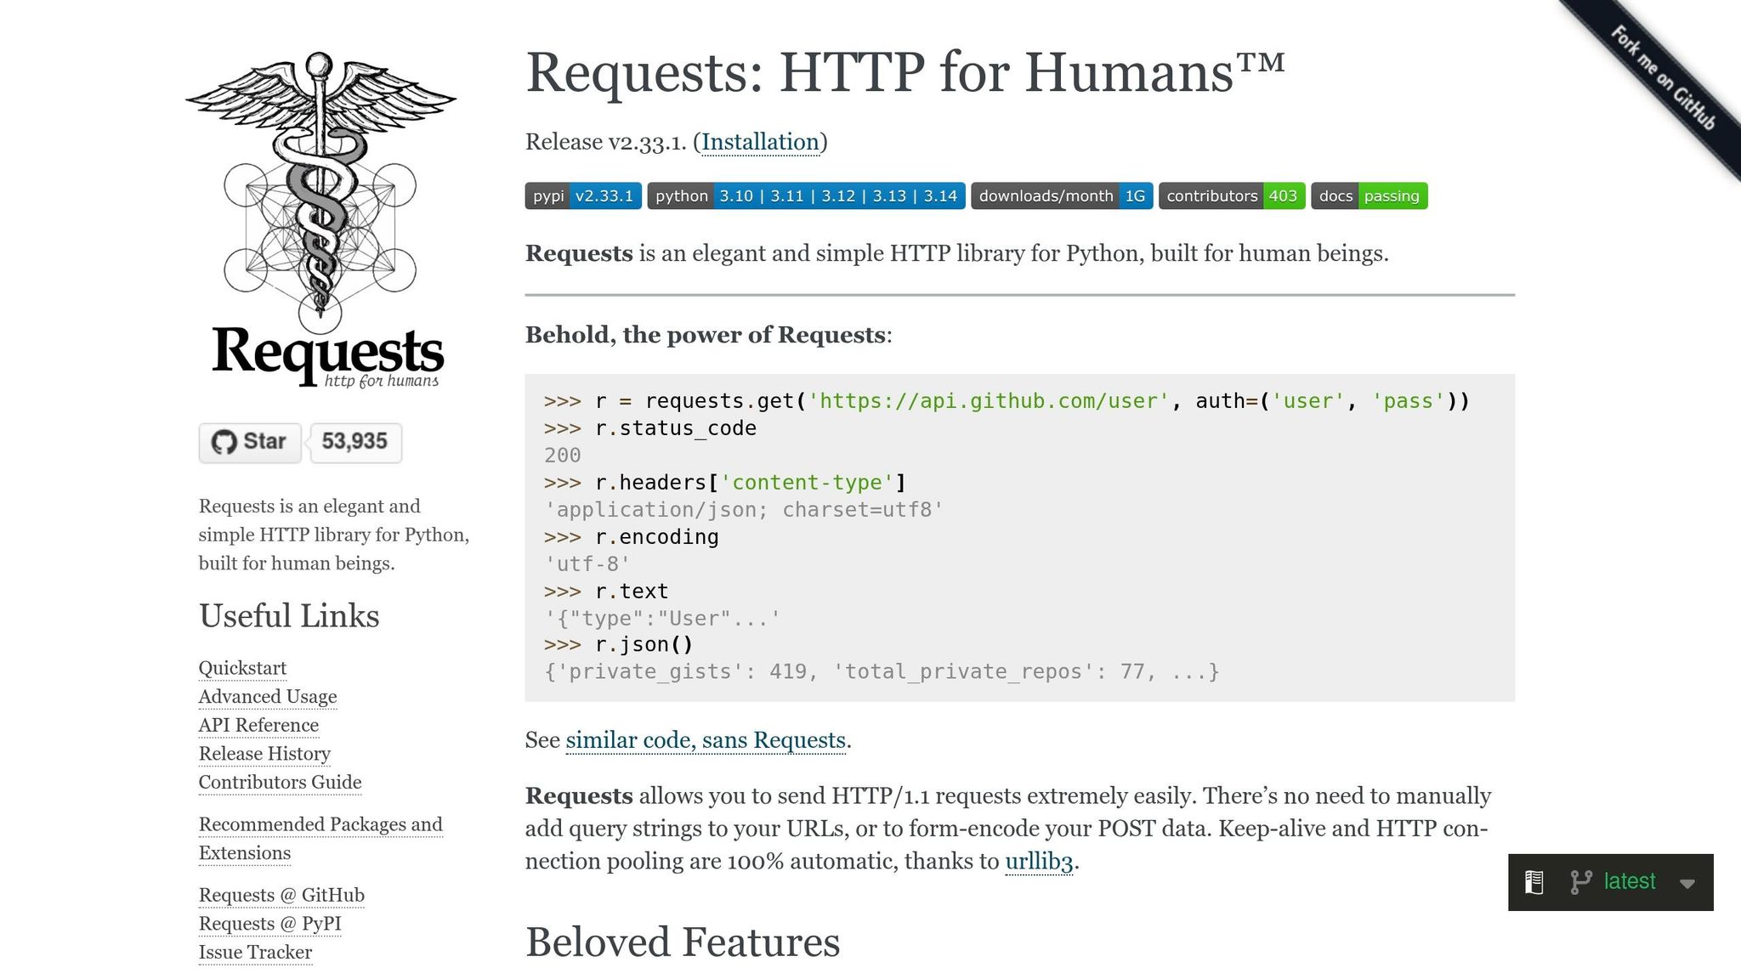Viewport: 1741px width, 979px height.
Task: Click the '200' output line
Action: pyautogui.click(x=563, y=456)
